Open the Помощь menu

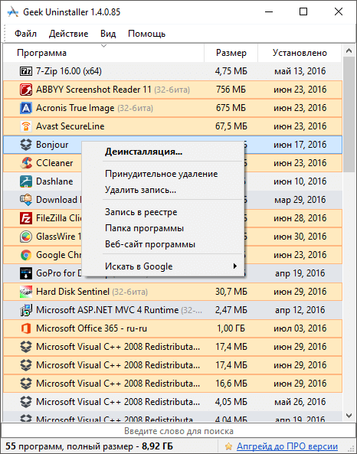(x=146, y=34)
